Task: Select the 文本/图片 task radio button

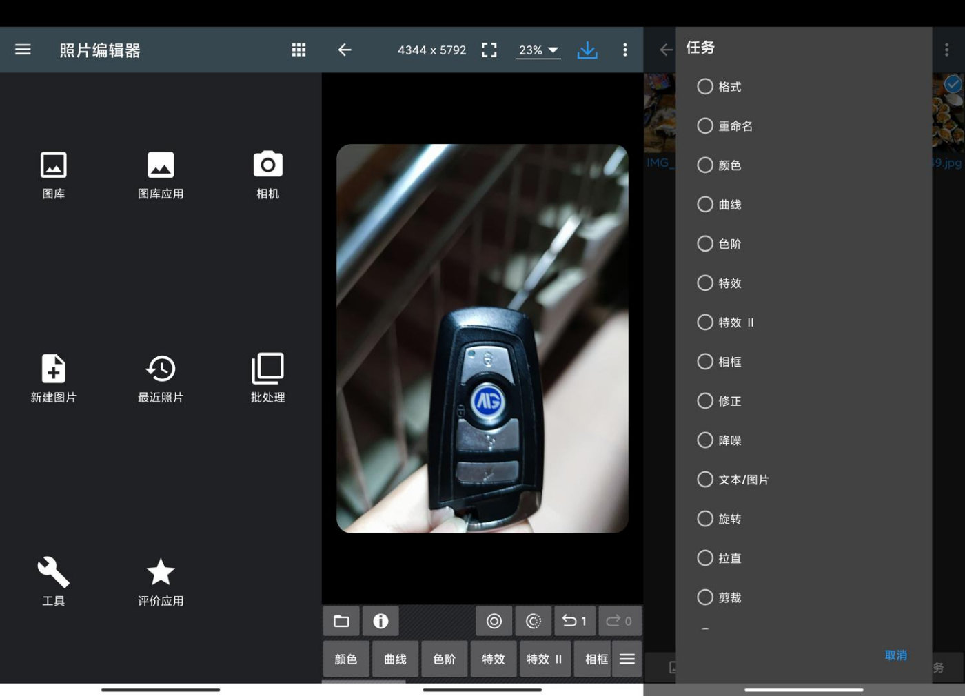Action: pos(705,480)
